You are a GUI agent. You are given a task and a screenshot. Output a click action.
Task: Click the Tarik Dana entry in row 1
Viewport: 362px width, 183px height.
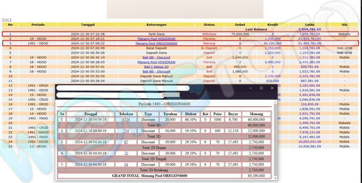click(x=157, y=34)
